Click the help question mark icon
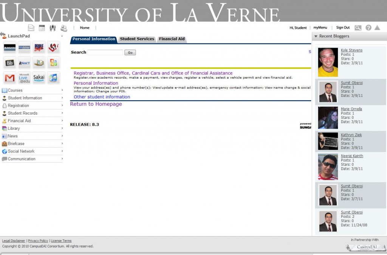Viewport: 387px width, 255px height. point(368,28)
